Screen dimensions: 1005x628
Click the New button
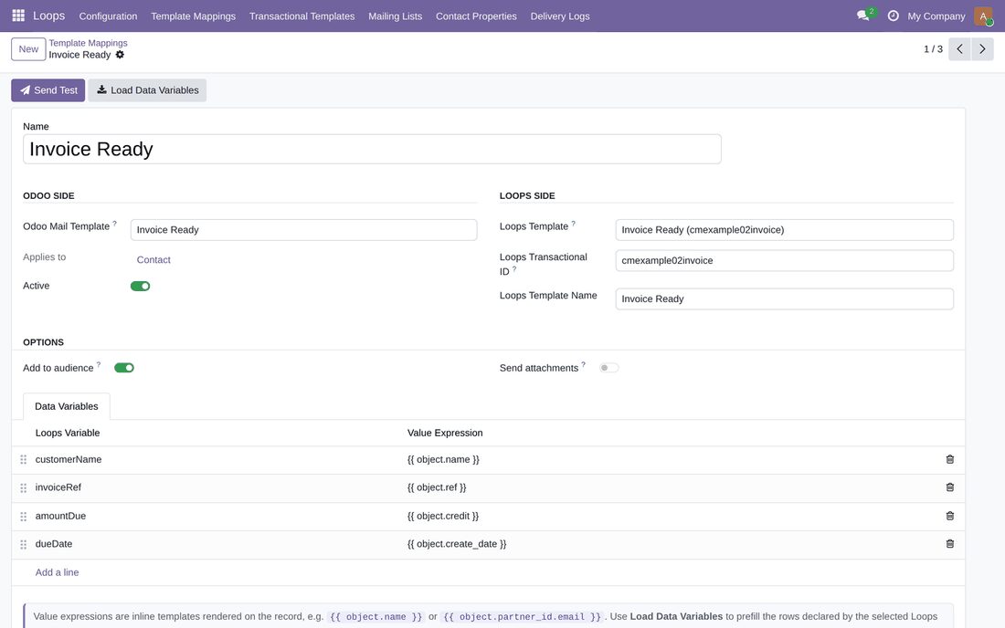[28, 48]
